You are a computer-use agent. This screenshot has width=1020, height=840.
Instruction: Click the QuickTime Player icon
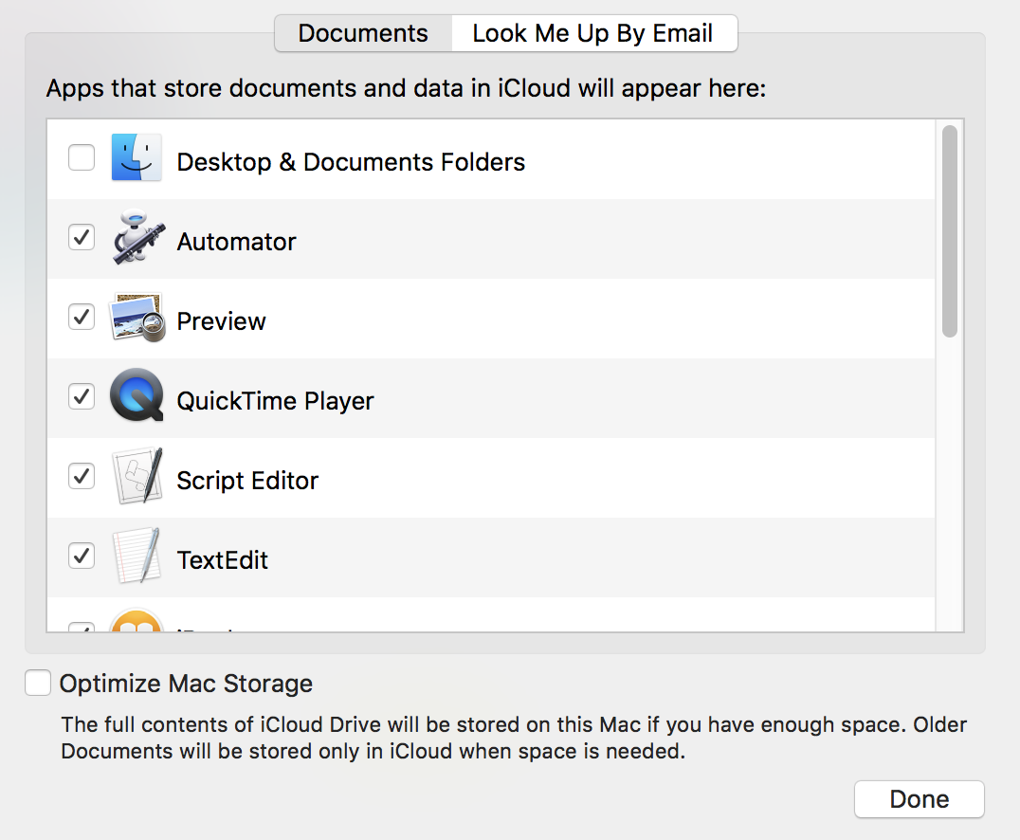tap(137, 395)
